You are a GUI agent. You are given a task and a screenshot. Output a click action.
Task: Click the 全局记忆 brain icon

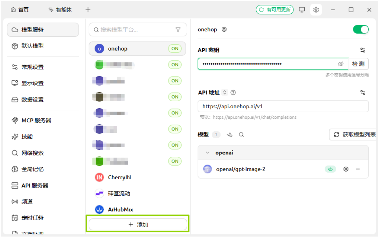click(x=15, y=170)
